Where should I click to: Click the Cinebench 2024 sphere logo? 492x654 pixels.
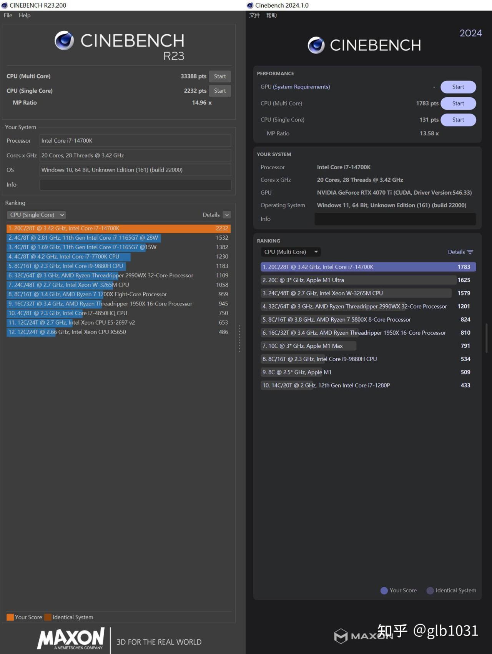tap(316, 45)
